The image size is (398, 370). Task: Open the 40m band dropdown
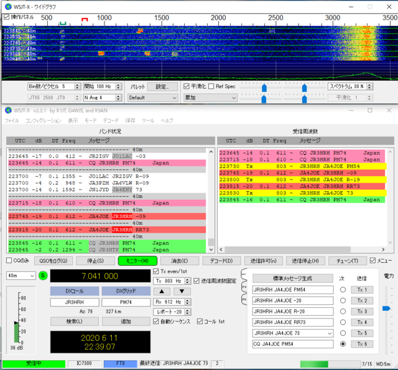click(21, 276)
